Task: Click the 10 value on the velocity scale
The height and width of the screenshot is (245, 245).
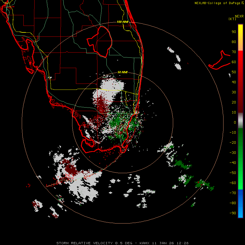Action: 234,112
